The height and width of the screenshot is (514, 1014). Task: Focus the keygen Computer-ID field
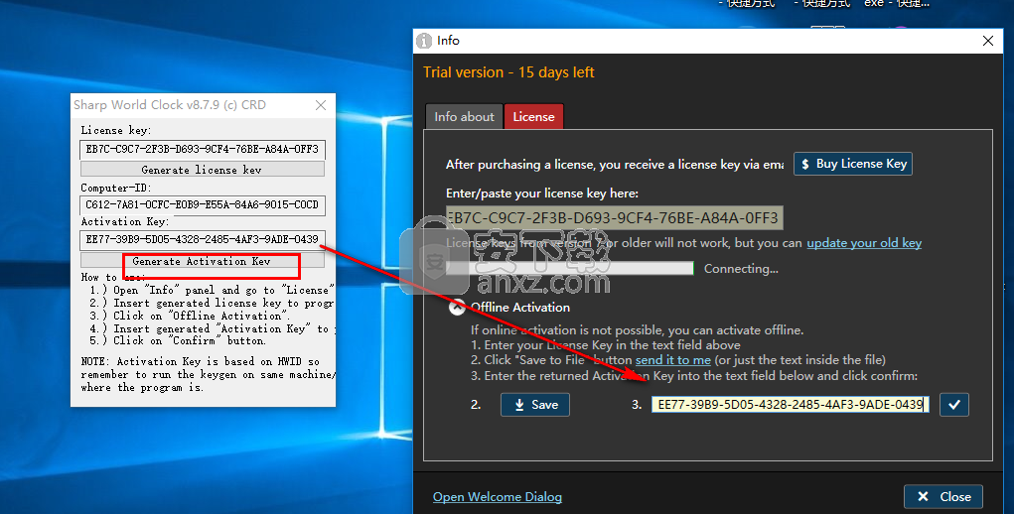pos(203,204)
